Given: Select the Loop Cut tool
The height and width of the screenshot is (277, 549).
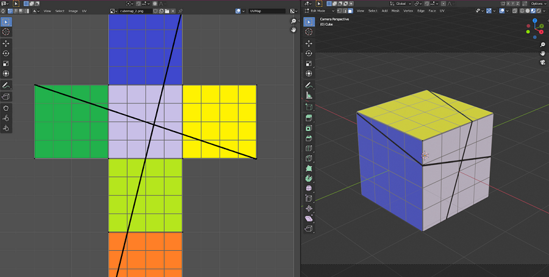Looking at the screenshot, I should (309, 149).
